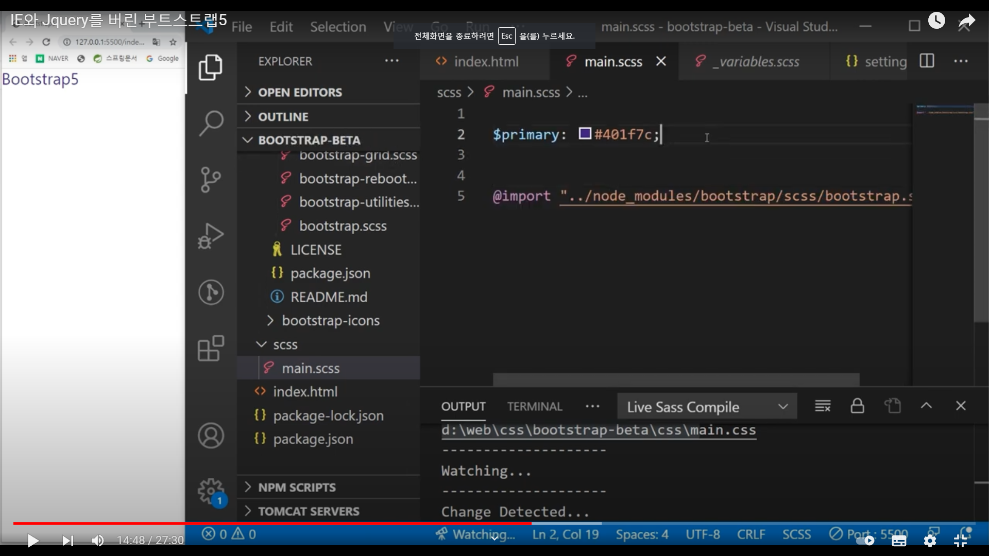This screenshot has width=989, height=556.
Task: Open Source Control view in activity bar
Action: (210, 180)
